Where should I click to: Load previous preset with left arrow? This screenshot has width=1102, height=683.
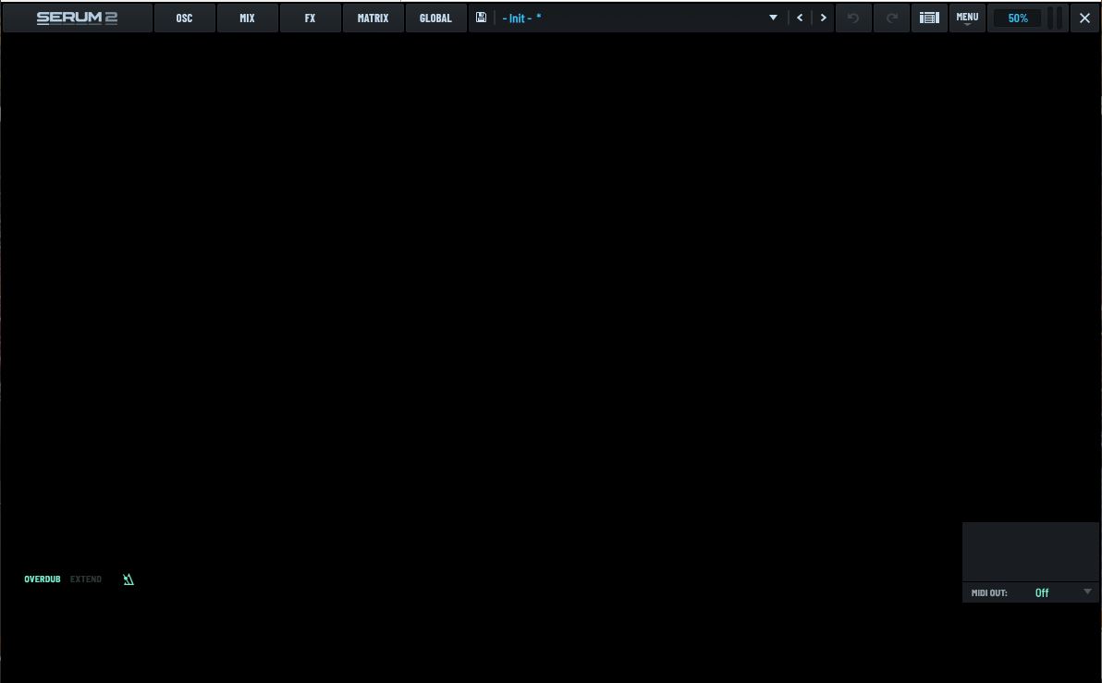800,18
